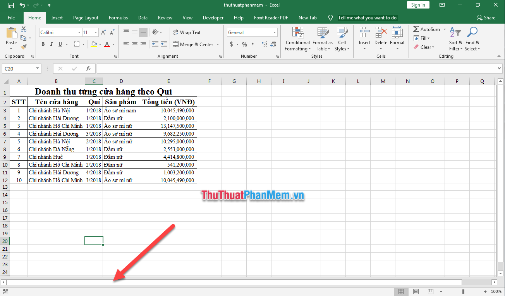The image size is (505, 296).
Task: Click the Save icon in title bar
Action: pyautogui.click(x=11, y=5)
